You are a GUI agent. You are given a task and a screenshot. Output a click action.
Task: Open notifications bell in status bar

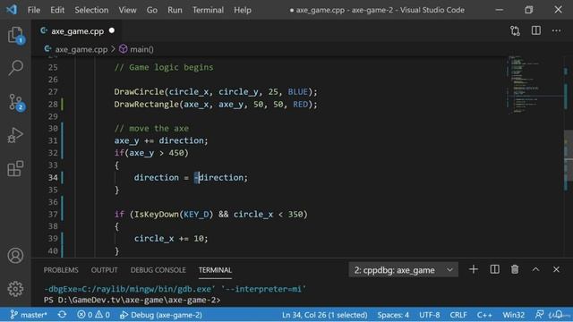(558, 314)
